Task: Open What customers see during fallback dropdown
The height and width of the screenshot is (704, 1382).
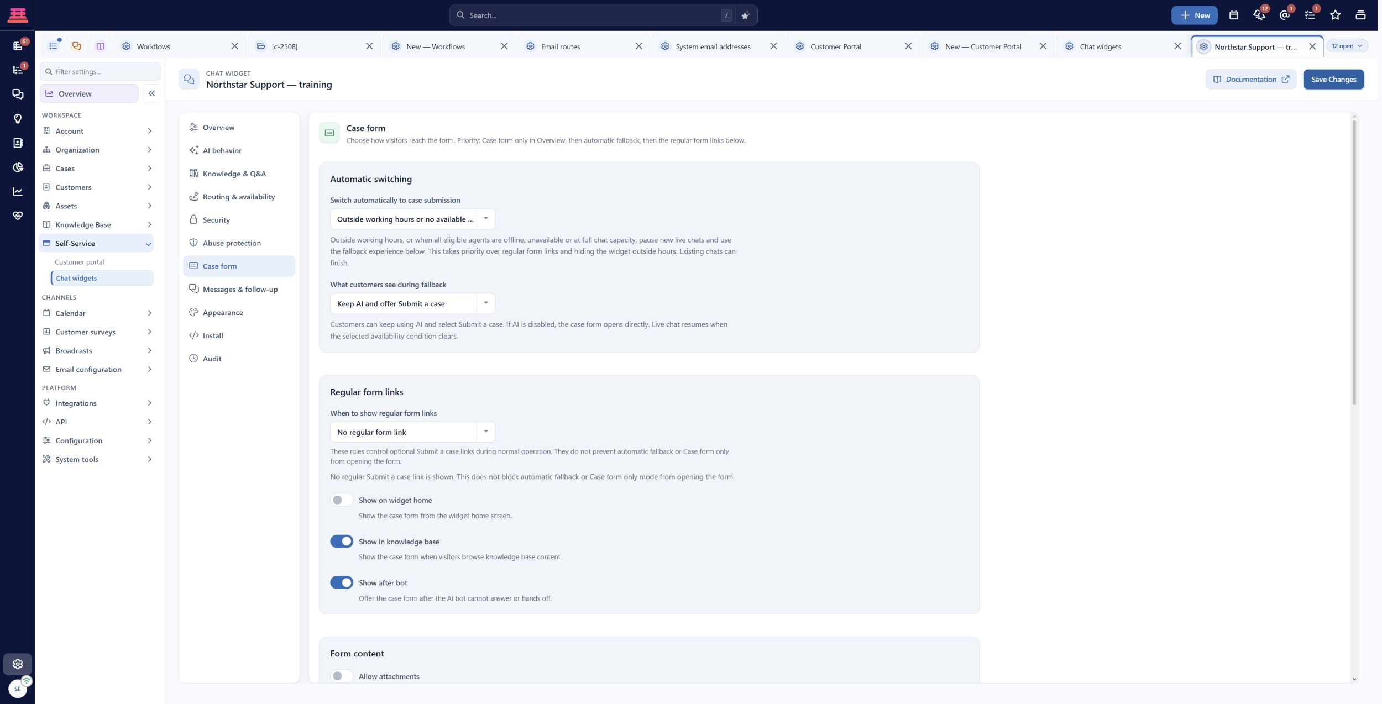Action: pos(412,303)
